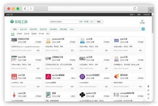Favorite php工具 with its star
Image resolution: width=158 pixels, height=106 pixels.
tap(121, 42)
